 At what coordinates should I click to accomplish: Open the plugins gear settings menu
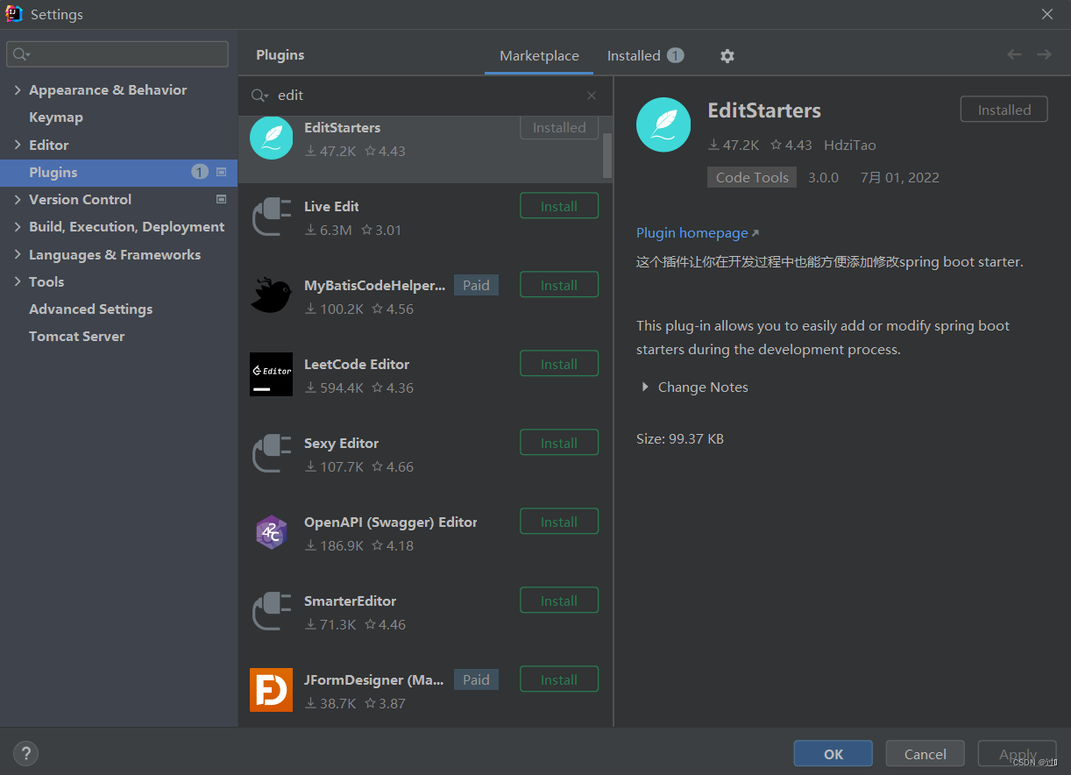coord(727,56)
